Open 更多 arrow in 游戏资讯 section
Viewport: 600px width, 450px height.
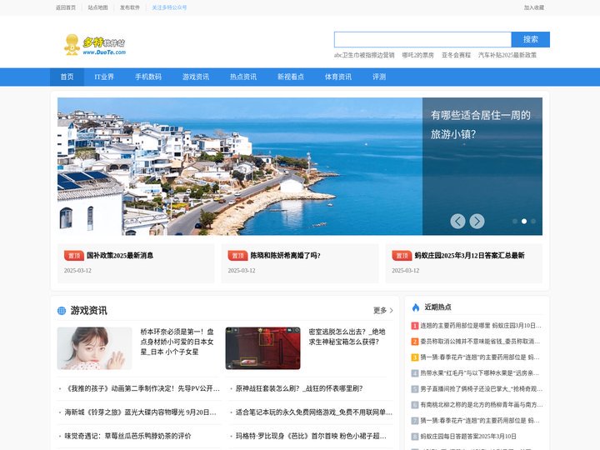click(x=383, y=310)
